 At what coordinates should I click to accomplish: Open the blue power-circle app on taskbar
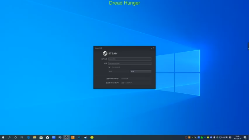click(79, 138)
